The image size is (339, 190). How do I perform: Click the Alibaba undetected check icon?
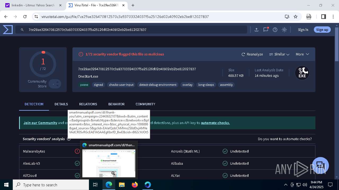tap(225, 163)
